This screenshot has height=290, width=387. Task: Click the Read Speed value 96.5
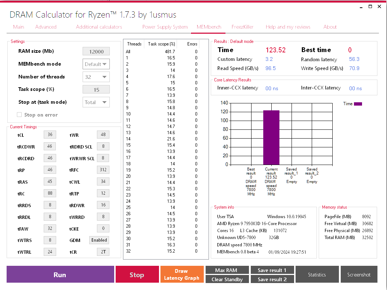point(271,68)
